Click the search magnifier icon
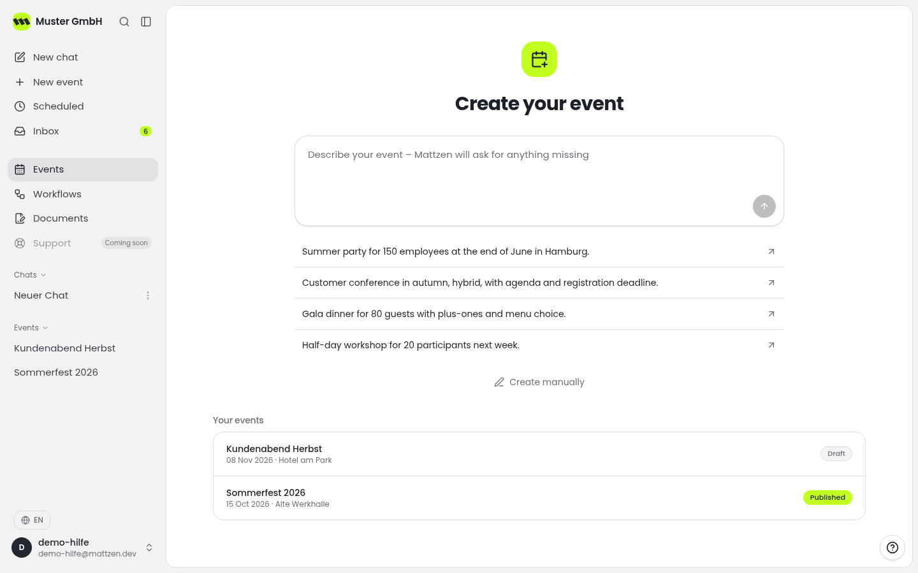This screenshot has height=573, width=918. point(124,22)
